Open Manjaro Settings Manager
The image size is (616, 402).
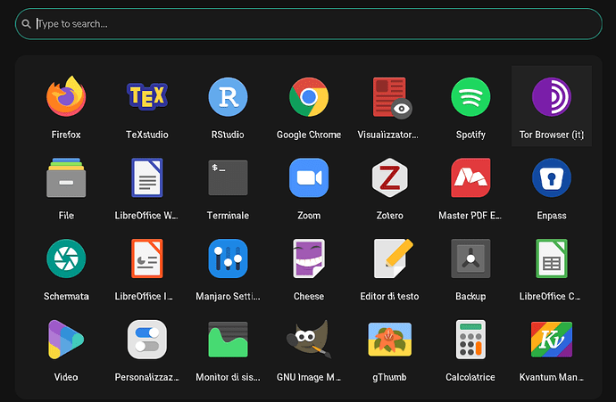click(x=228, y=258)
